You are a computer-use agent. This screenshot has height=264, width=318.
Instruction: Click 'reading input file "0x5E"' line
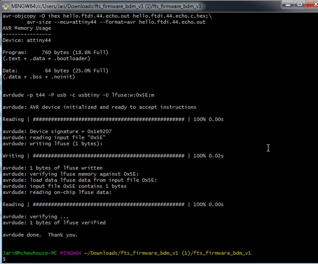54,138
